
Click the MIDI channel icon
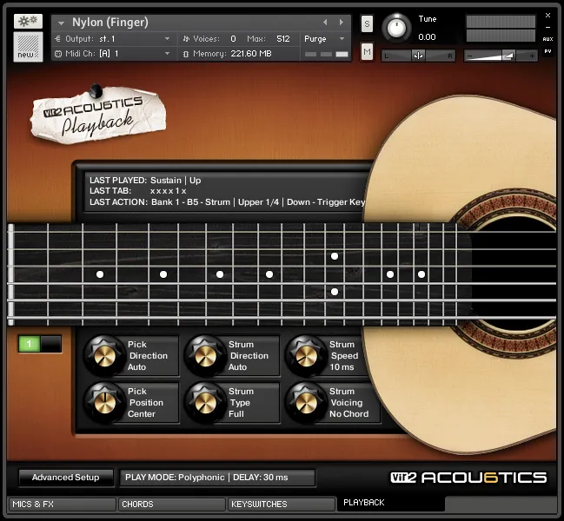58,54
